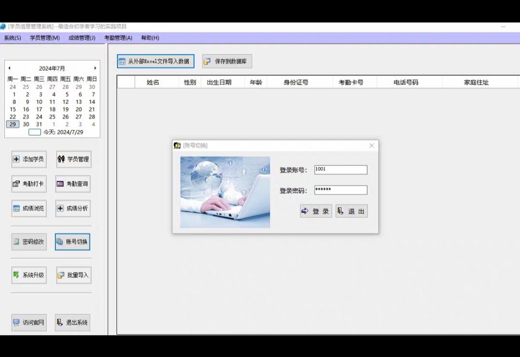Go to previous month in calendar
This screenshot has width=520, height=357.
[x=9, y=68]
